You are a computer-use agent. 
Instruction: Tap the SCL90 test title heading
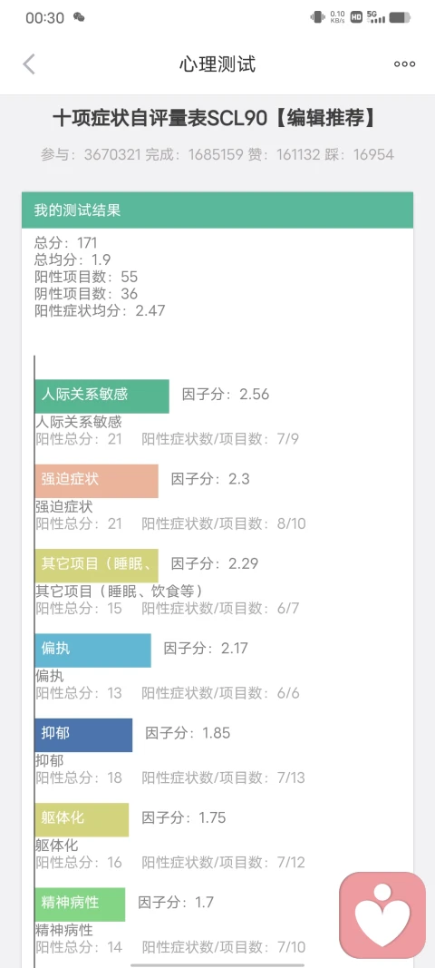click(214, 118)
